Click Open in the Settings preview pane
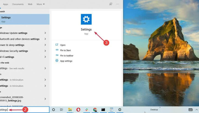Viewport: 199px width, 113px height. click(63, 45)
